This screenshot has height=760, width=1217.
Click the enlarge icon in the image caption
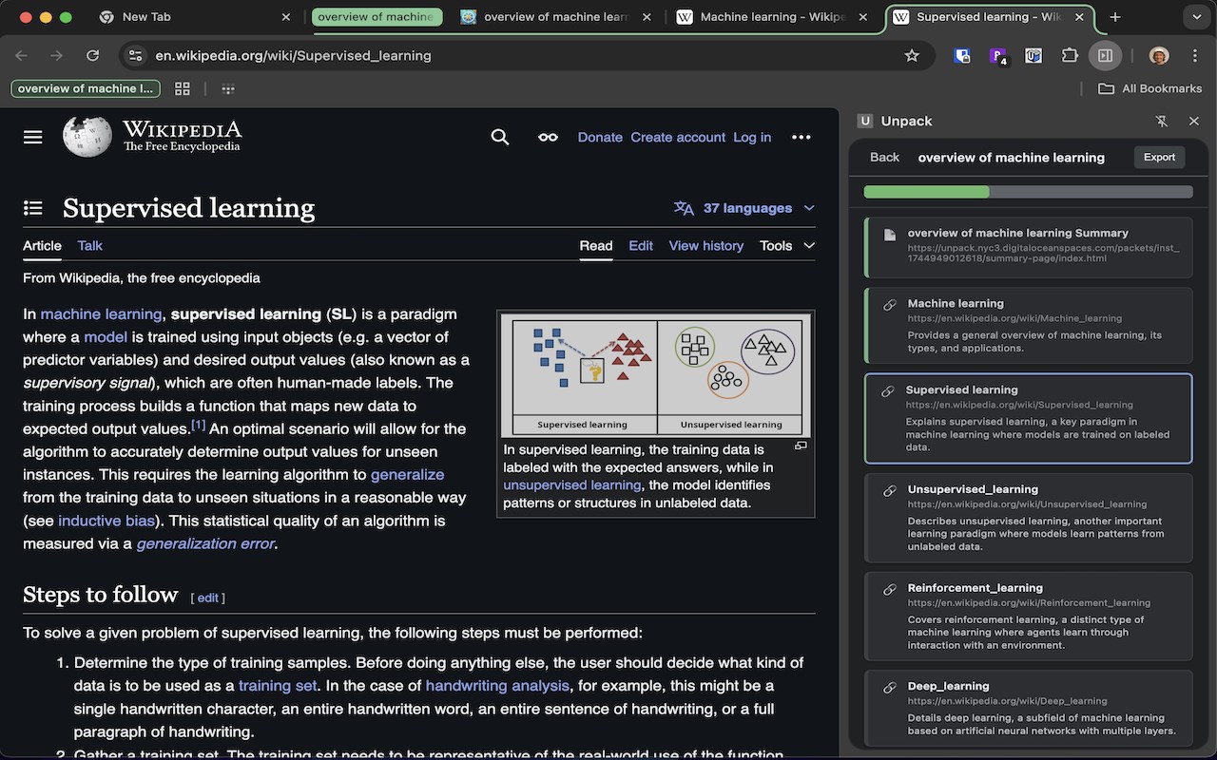click(x=801, y=446)
